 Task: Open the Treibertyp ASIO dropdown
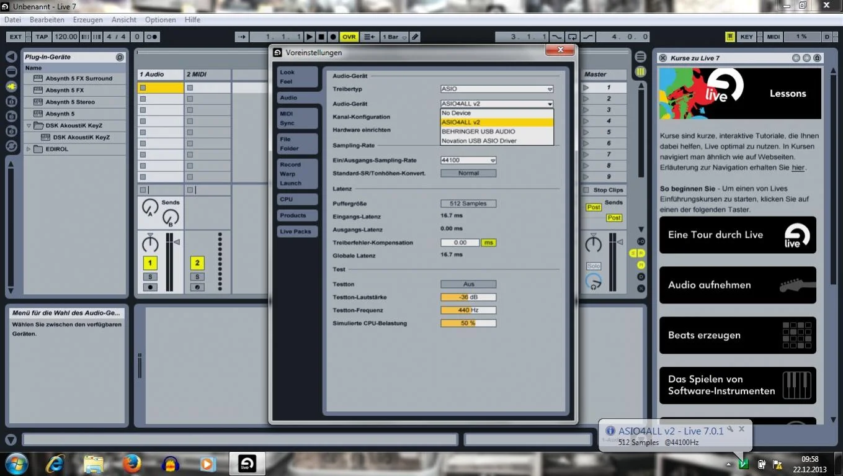click(496, 89)
